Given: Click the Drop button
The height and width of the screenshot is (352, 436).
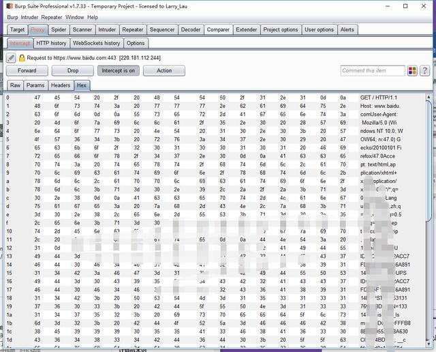Looking at the screenshot, I should coord(73,71).
